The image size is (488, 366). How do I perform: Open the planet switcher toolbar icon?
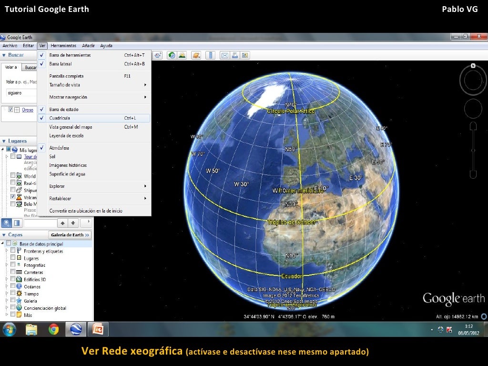point(196,55)
